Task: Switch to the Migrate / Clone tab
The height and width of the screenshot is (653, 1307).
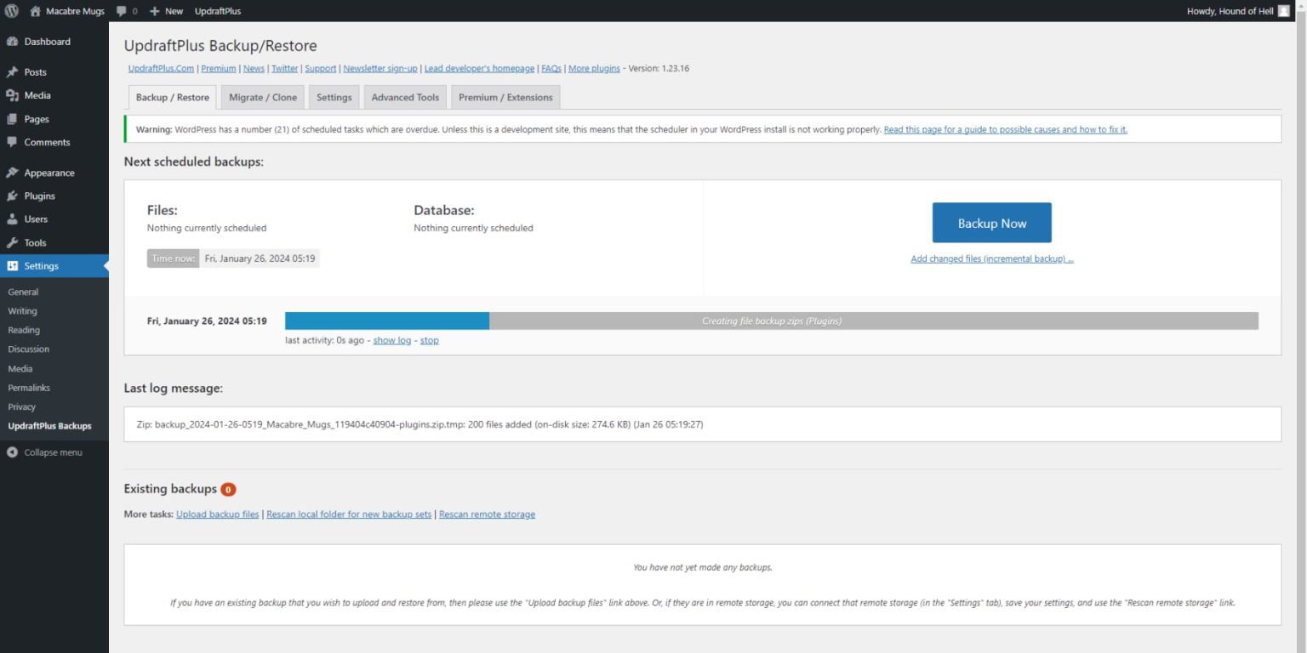Action: pyautogui.click(x=261, y=96)
